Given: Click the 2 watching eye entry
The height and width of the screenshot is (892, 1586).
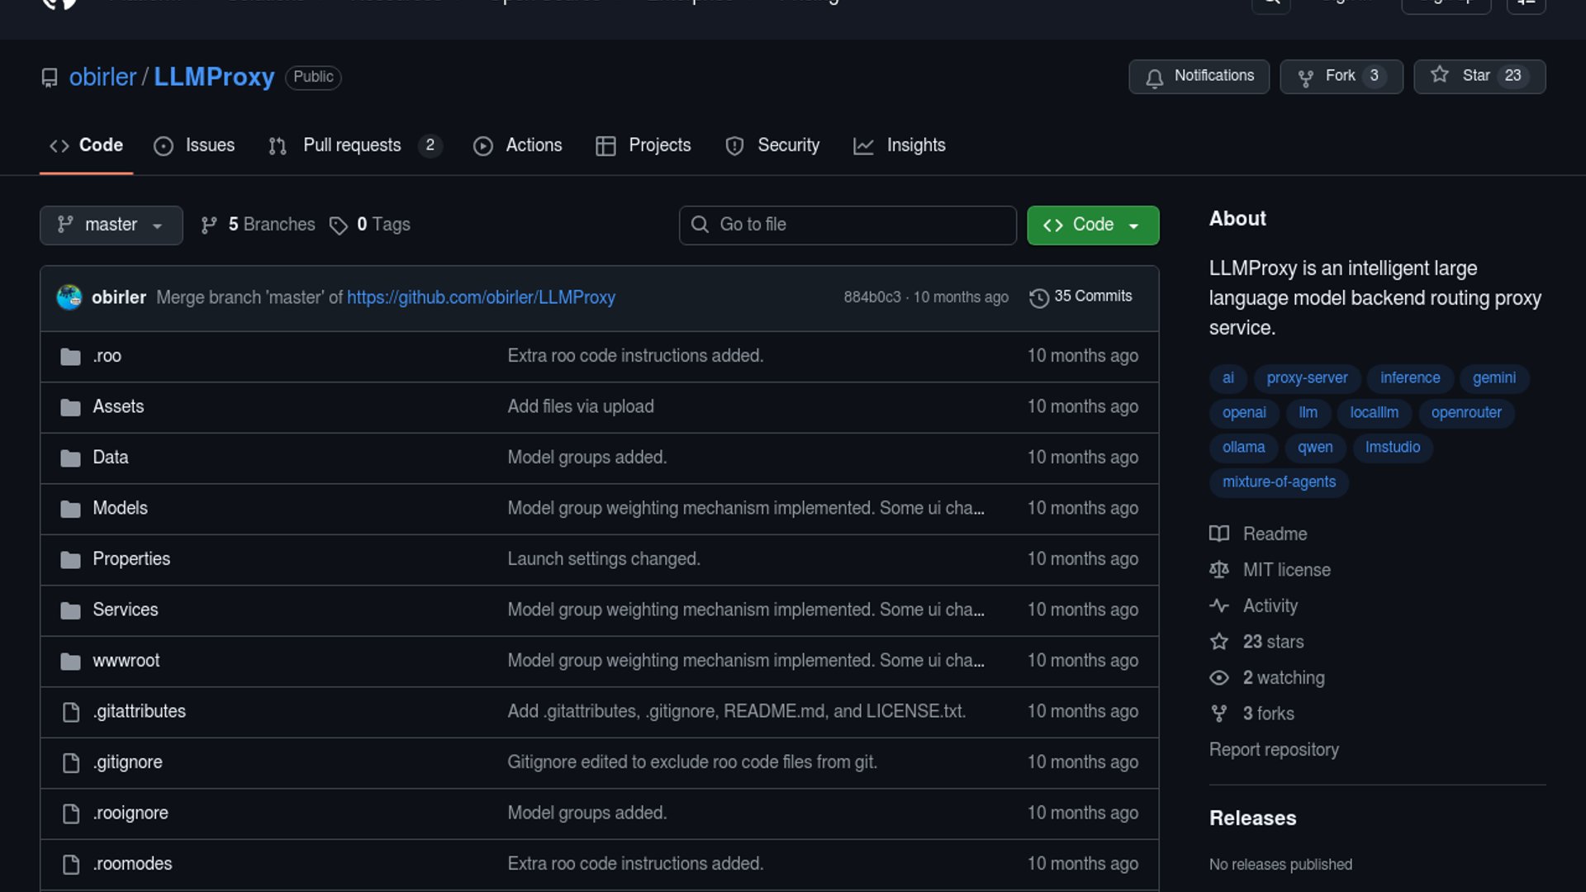Looking at the screenshot, I should [x=1283, y=678].
